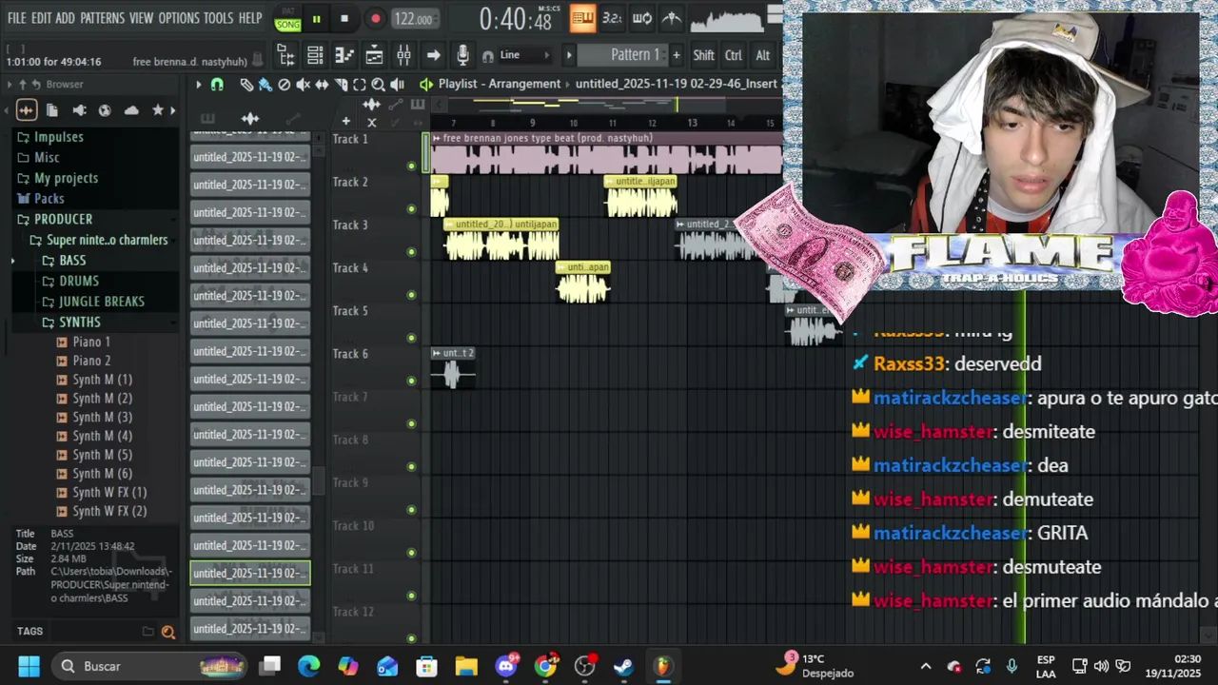The image size is (1218, 685).
Task: Open Discord from the taskbar
Action: tap(505, 666)
